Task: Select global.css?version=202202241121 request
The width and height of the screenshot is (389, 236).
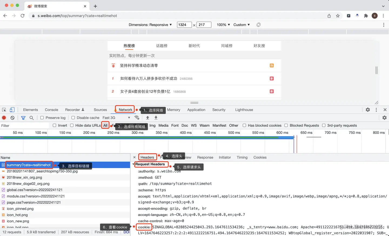Action: tap(65, 190)
